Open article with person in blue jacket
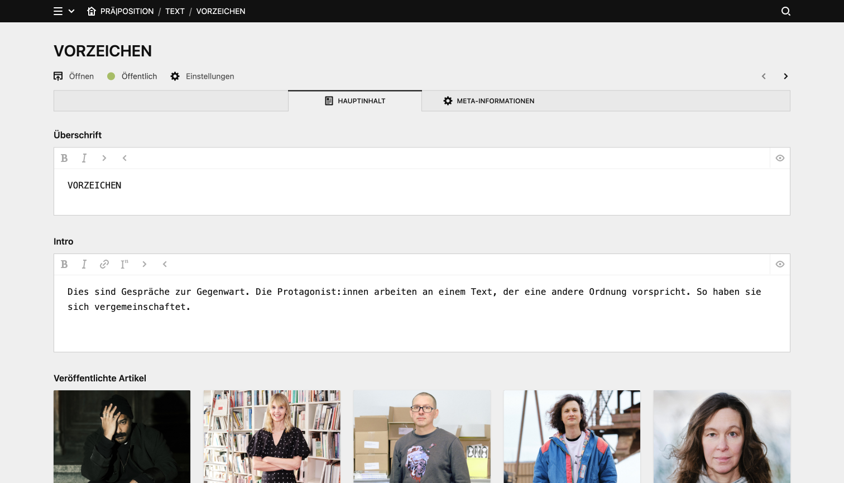The height and width of the screenshot is (483, 844). point(572,437)
